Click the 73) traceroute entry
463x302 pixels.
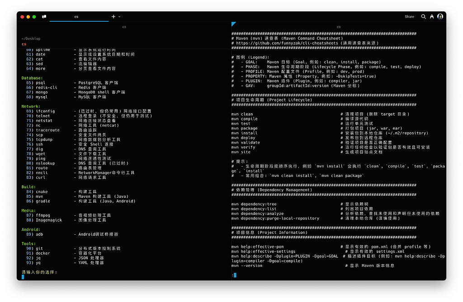point(61,130)
